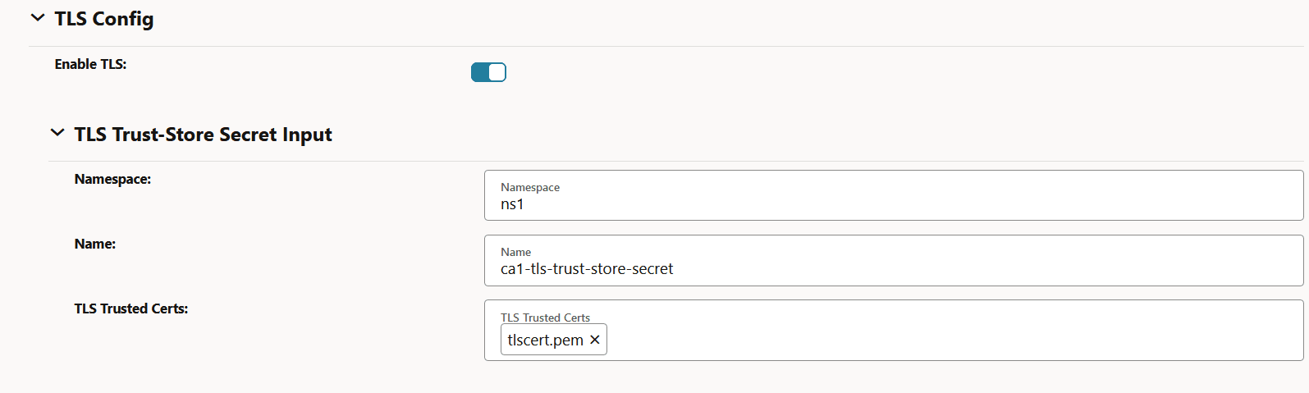The height and width of the screenshot is (393, 1309).
Task: Click the TLS Config section heading
Action: coord(104,19)
